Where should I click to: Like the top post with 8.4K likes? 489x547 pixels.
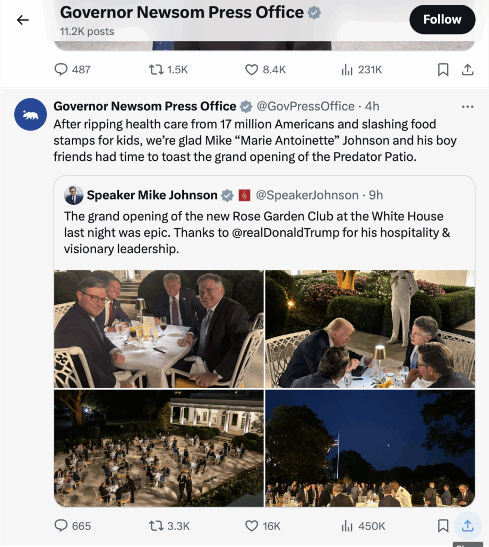251,70
